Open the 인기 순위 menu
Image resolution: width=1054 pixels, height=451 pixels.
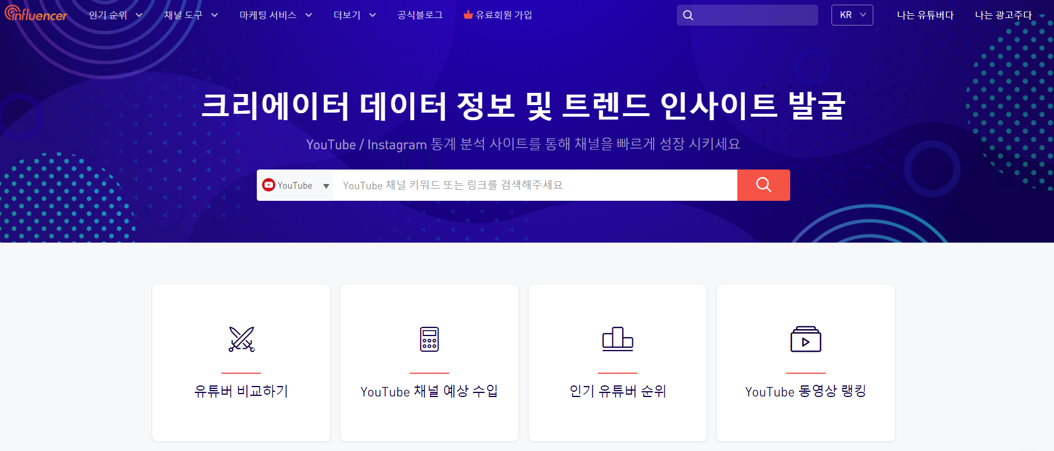tap(108, 15)
